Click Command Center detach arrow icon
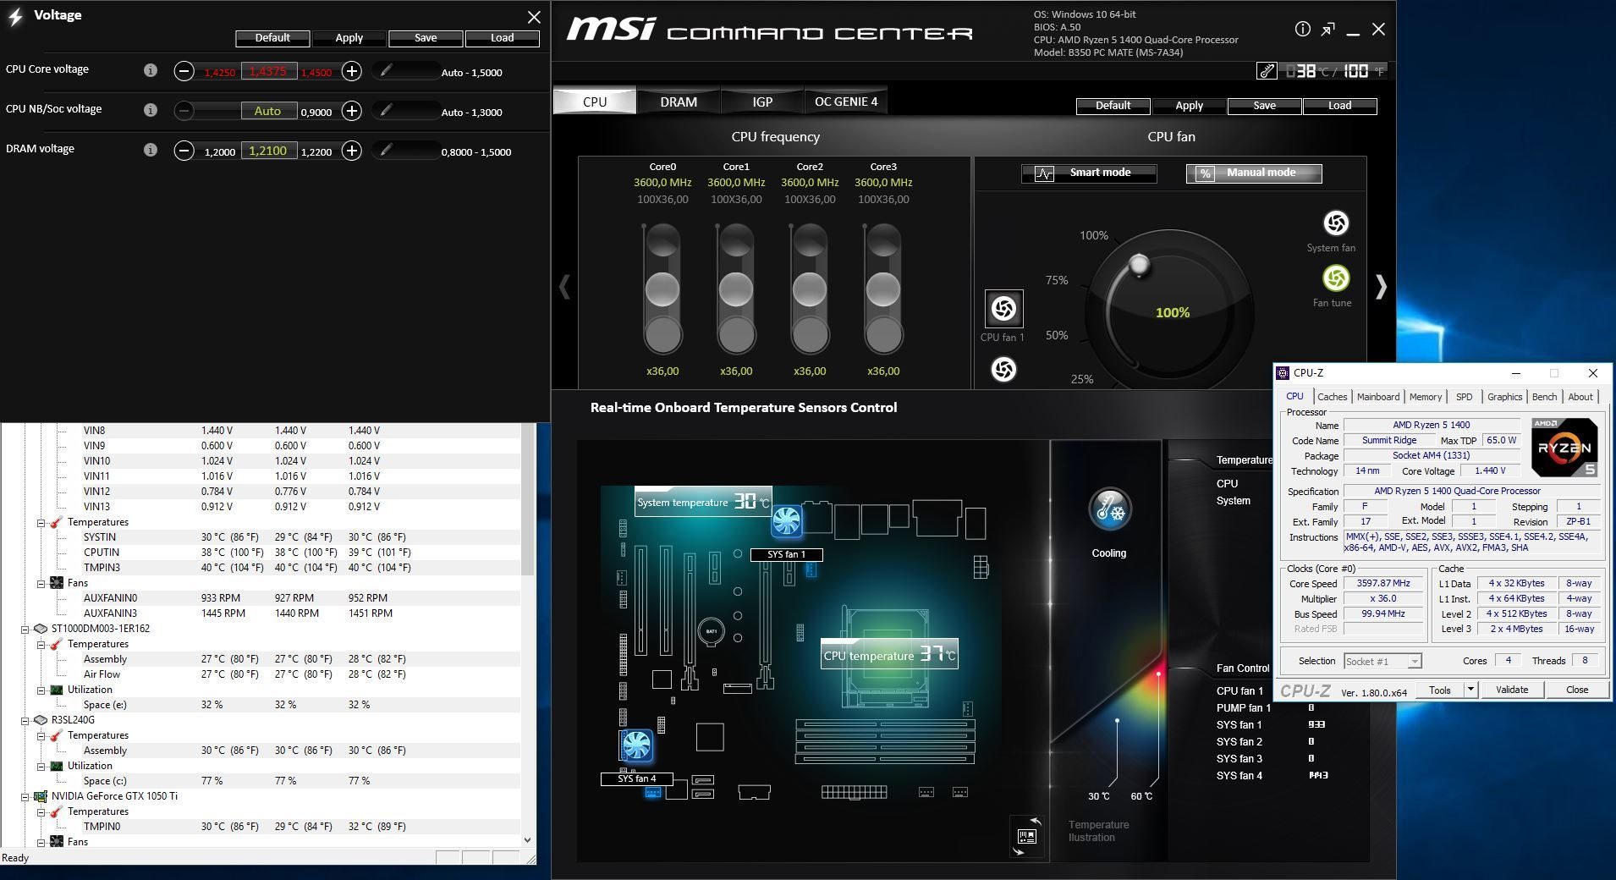Viewport: 1616px width, 880px height. click(x=1327, y=30)
